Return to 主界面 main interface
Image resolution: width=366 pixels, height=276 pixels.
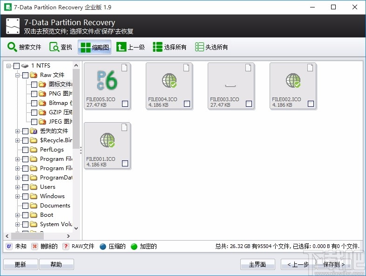tap(258, 264)
